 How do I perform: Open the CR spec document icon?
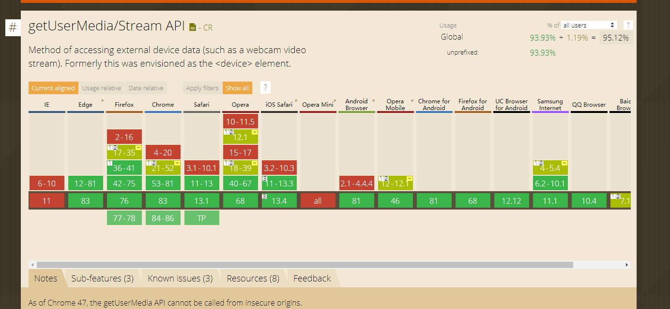193,28
